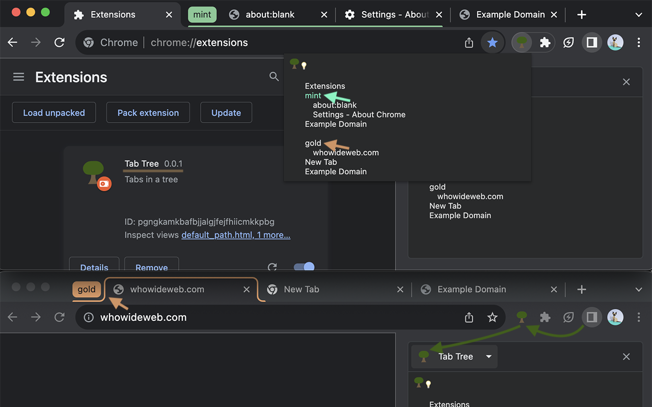Open Chrome's three-dot overflow menu
The height and width of the screenshot is (407, 652).
click(x=639, y=42)
